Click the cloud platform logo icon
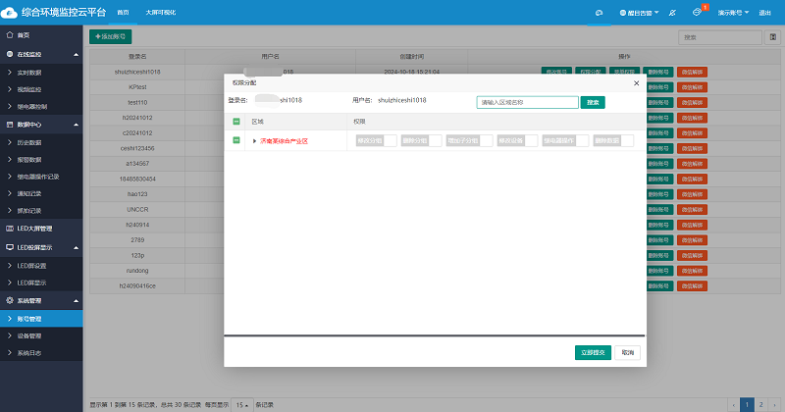 (x=10, y=12)
